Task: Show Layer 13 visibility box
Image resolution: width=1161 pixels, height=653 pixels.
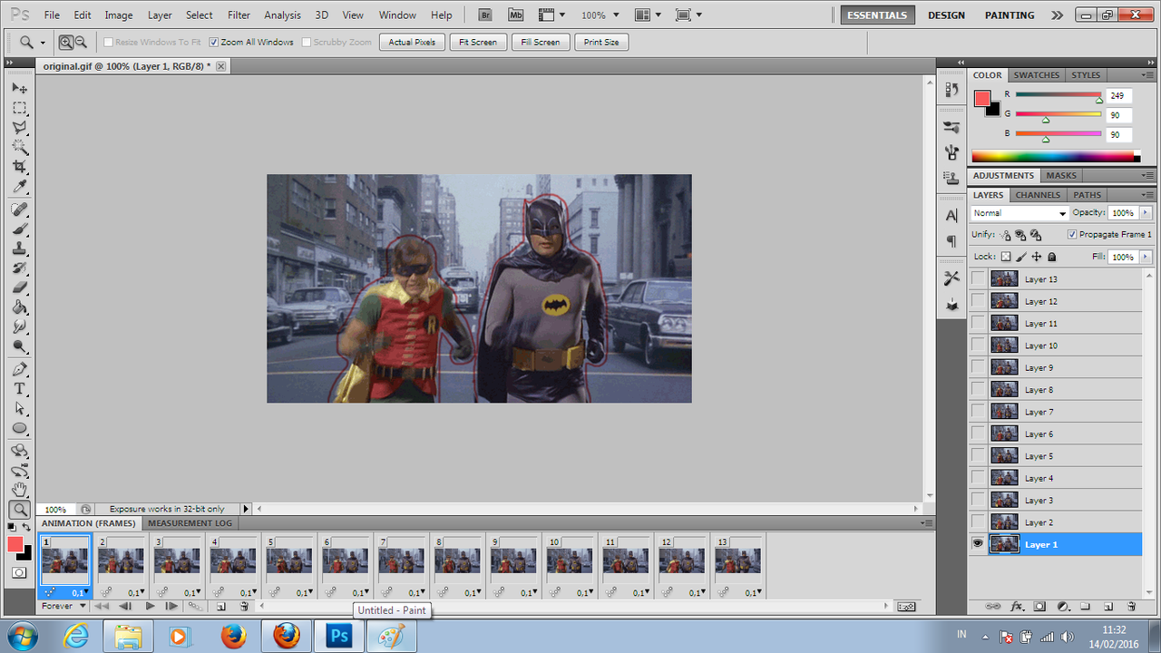Action: click(978, 279)
